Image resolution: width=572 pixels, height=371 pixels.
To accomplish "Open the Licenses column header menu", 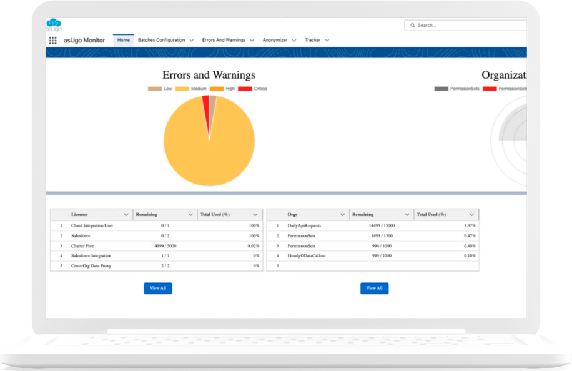I will (127, 214).
